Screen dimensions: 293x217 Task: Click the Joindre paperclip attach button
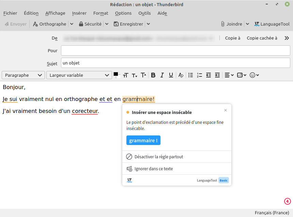click(232, 24)
